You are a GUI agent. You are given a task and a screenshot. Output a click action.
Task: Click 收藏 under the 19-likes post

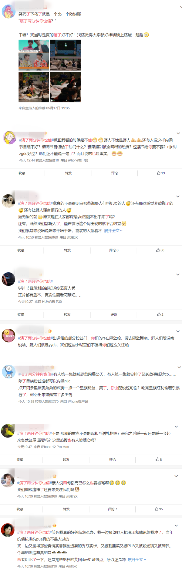[x=22, y=173]
